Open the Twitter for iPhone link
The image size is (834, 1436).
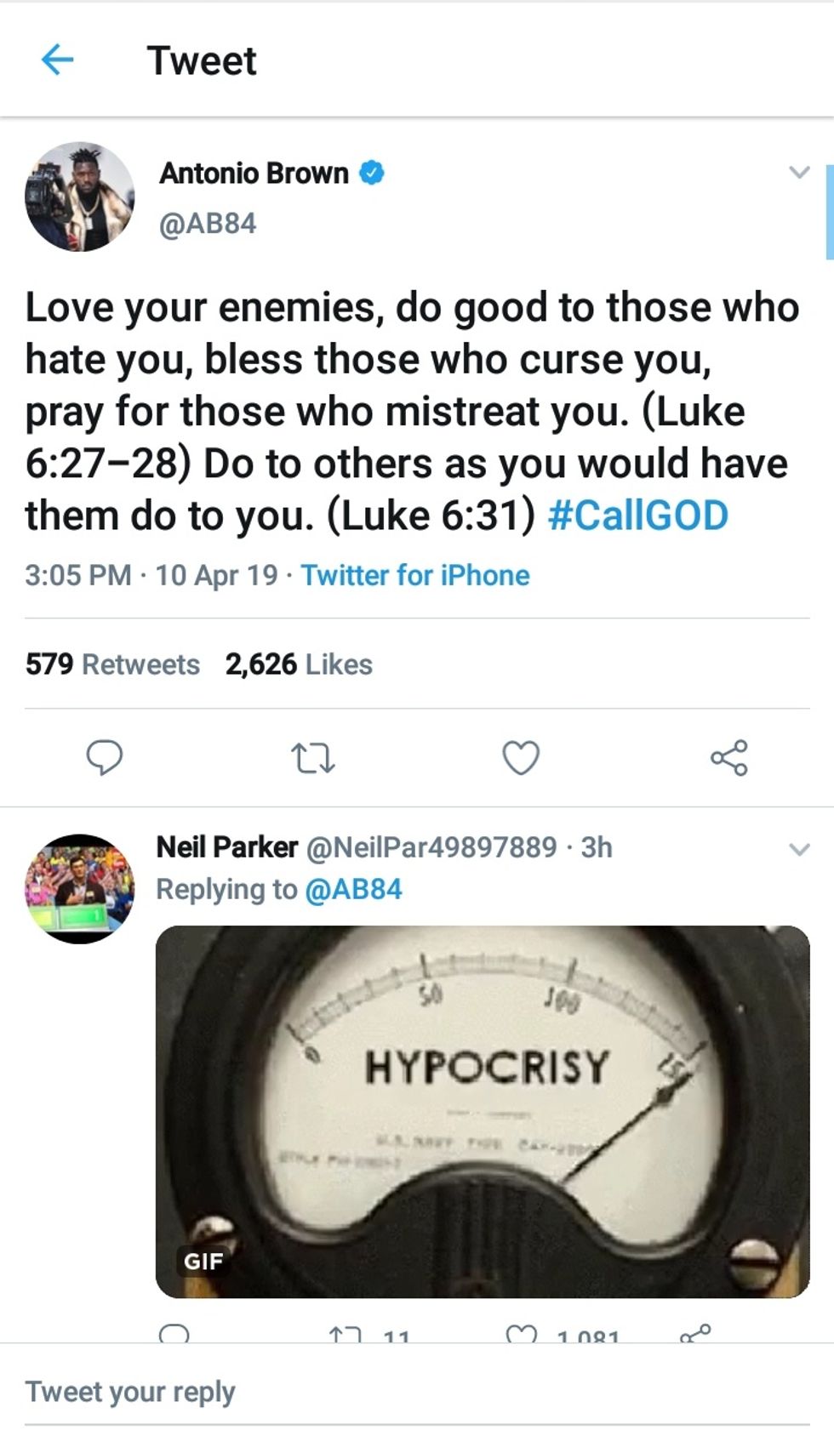click(x=415, y=576)
